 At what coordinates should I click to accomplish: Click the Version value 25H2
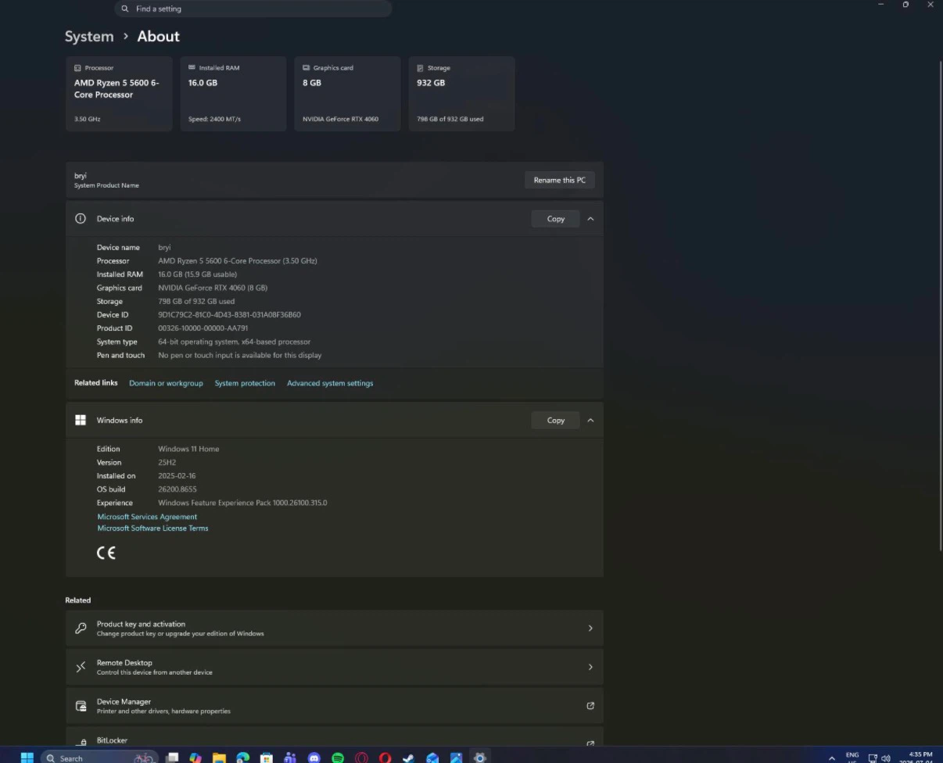(167, 463)
